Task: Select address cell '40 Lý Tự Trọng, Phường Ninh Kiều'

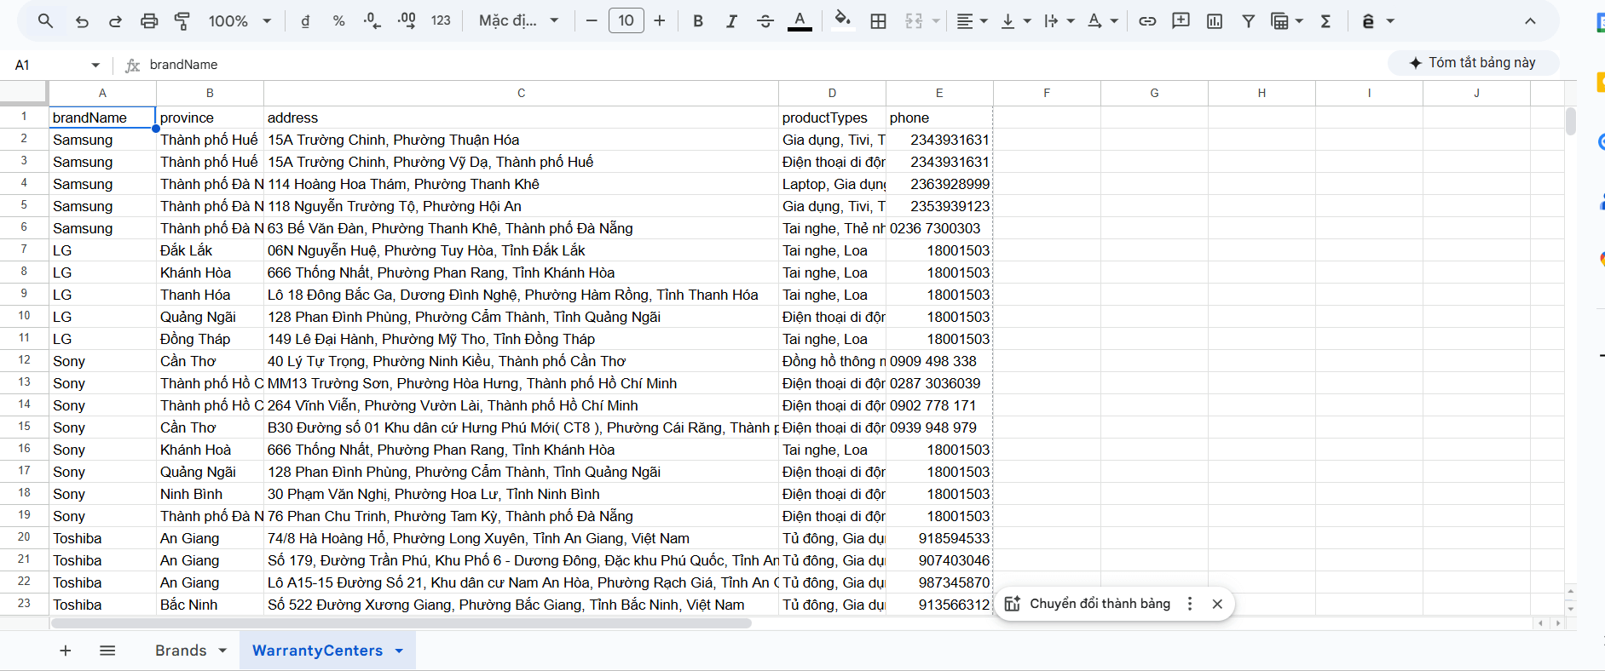Action: [x=521, y=361]
